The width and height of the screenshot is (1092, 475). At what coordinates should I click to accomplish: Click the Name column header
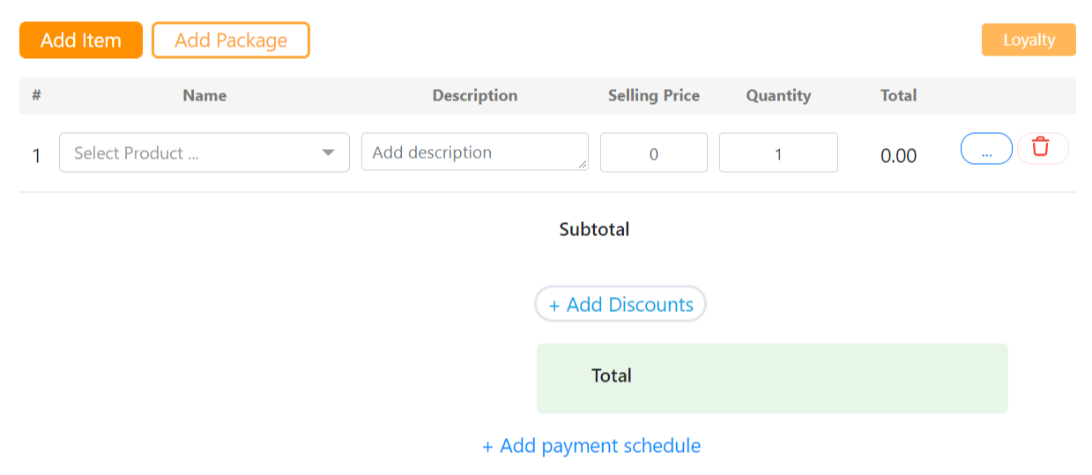pos(204,95)
